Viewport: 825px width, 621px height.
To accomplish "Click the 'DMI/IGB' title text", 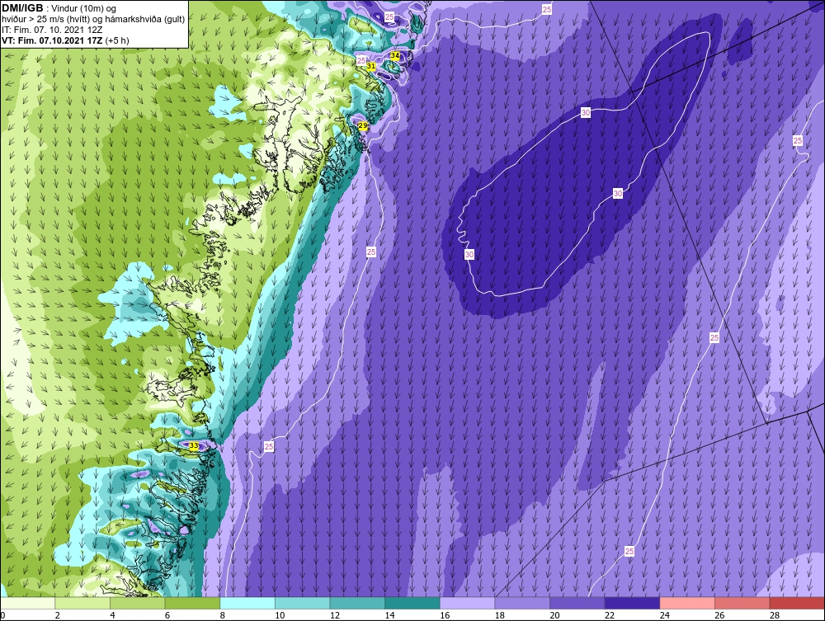I will point(22,8).
